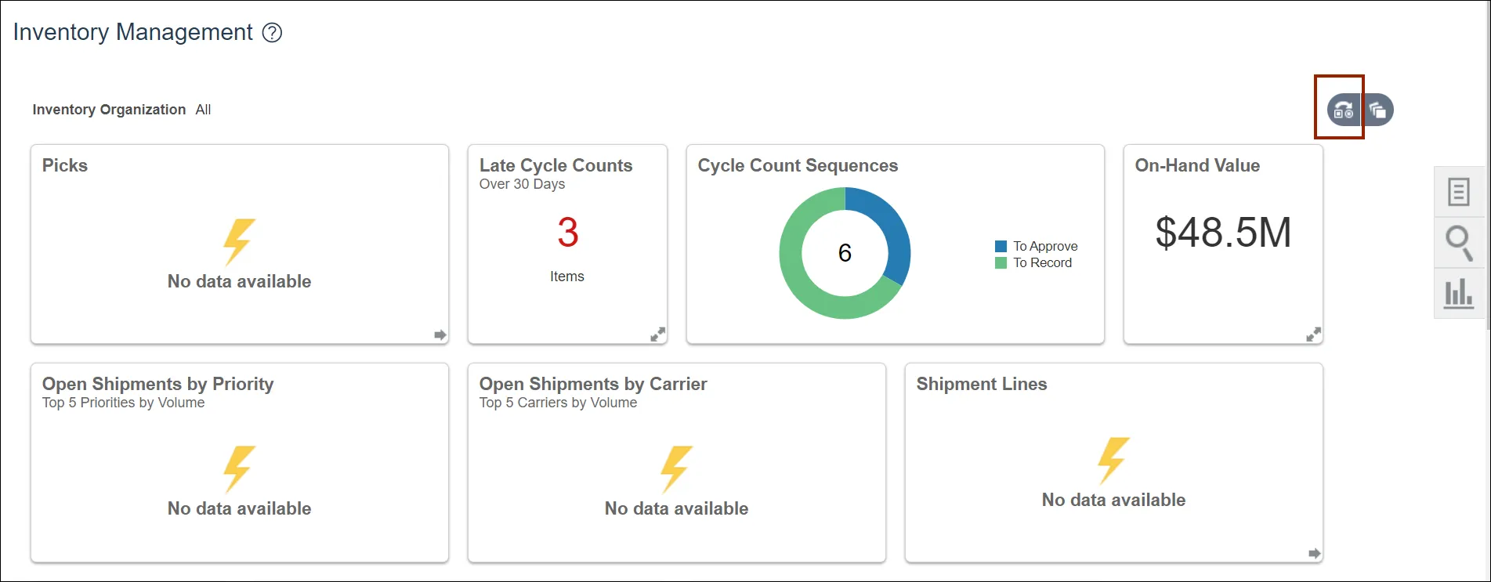1491x582 pixels.
Task: Change the Inventory Organization 'All' value
Action: pyautogui.click(x=203, y=110)
